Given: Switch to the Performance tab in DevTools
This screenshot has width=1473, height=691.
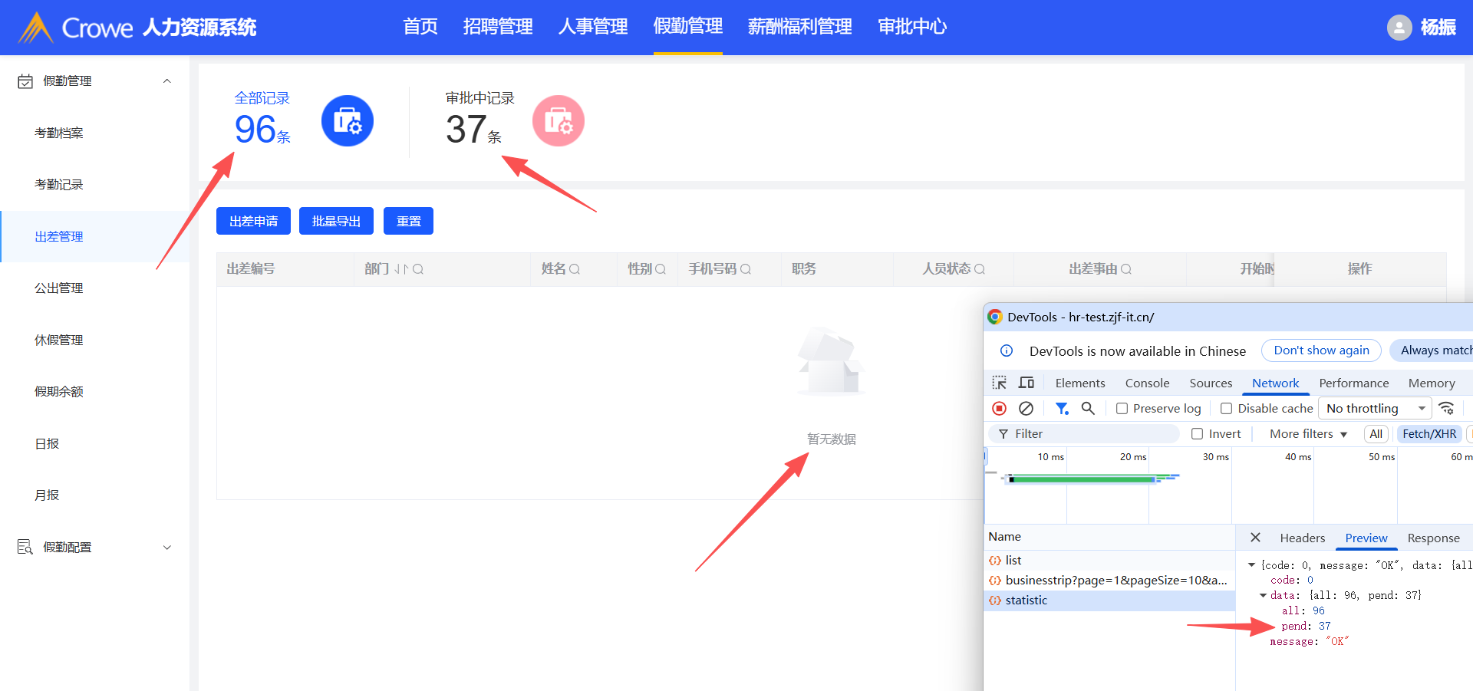Looking at the screenshot, I should (x=1354, y=383).
